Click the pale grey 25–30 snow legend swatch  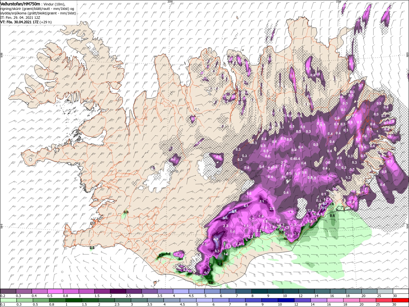[385, 291]
